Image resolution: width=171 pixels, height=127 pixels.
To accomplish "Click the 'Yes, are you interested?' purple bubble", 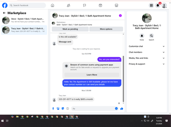I will tap(109, 60).
